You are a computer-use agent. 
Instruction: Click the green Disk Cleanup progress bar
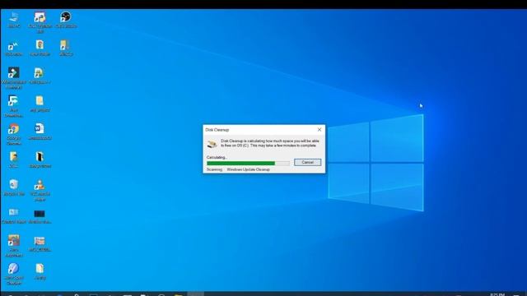click(248, 164)
